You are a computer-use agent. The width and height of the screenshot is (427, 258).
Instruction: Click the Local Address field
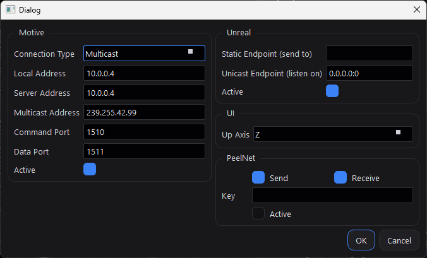[144, 73]
